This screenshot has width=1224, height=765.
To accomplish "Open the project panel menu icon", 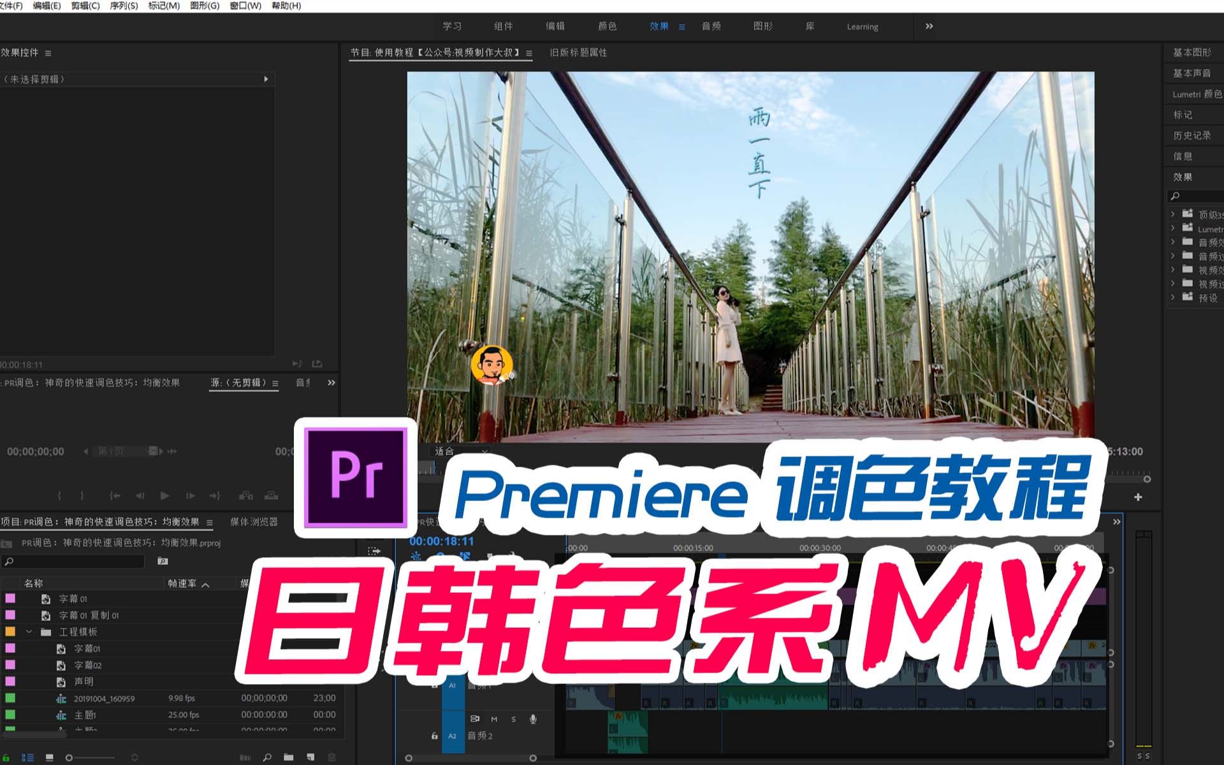I will tap(209, 522).
